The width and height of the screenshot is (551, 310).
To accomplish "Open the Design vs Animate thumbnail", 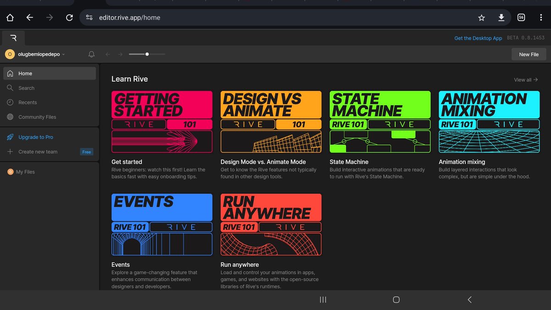I will [x=271, y=122].
